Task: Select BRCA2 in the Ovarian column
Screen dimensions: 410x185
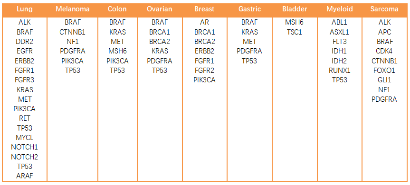Action: coord(160,42)
